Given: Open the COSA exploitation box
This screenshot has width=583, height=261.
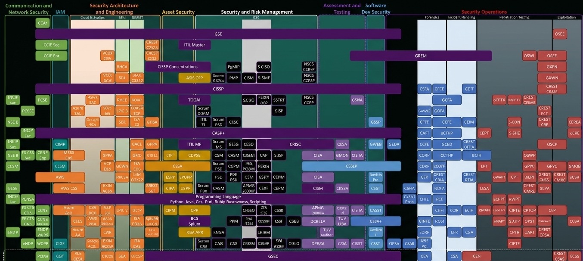Looking at the screenshot, I should [x=574, y=221].
